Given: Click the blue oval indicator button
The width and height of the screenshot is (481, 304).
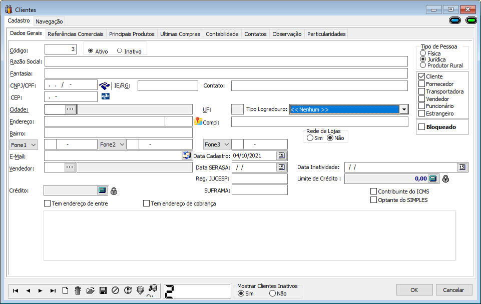Looking at the screenshot, I should (455, 20).
